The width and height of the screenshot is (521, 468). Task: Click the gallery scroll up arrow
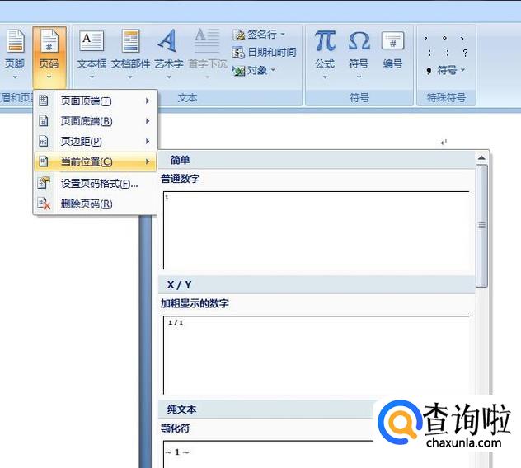(x=481, y=158)
